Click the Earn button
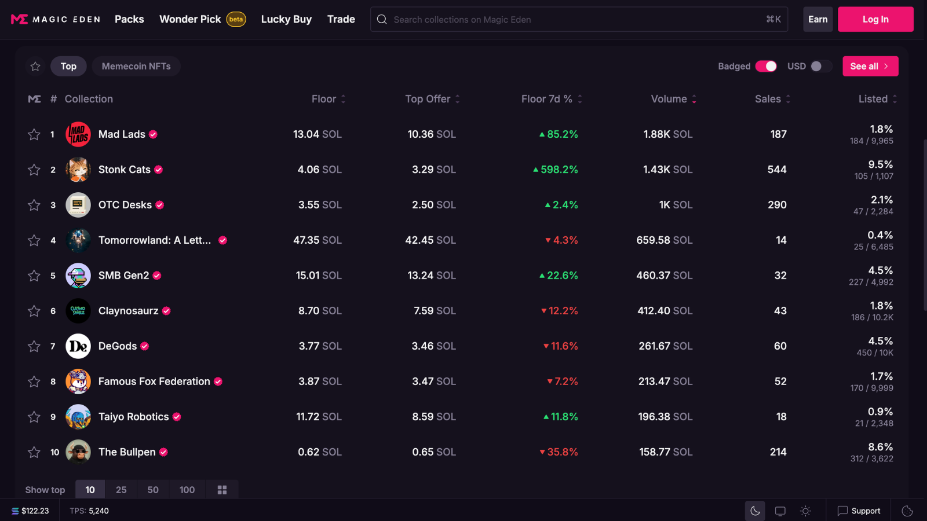This screenshot has width=927, height=521. 818,19
